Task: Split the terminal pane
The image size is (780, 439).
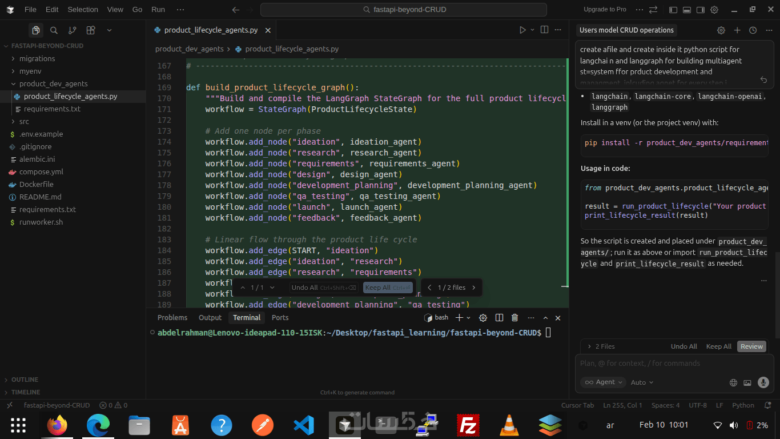Action: 499,318
